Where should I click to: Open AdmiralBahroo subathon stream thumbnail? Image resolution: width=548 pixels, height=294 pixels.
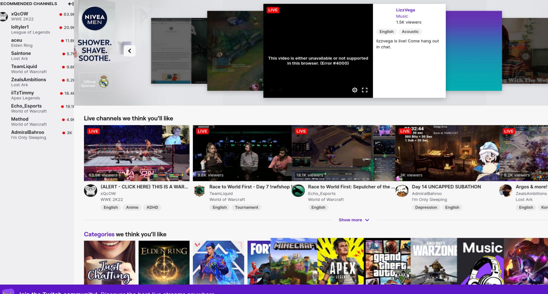447,153
